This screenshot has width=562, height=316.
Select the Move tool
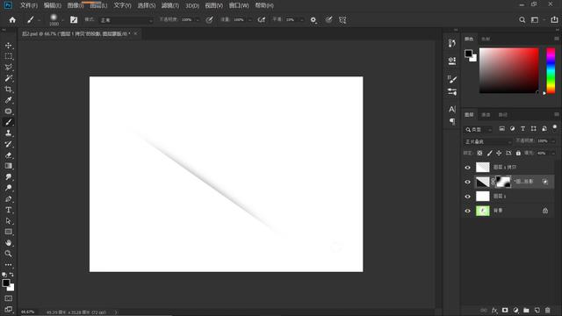8,46
